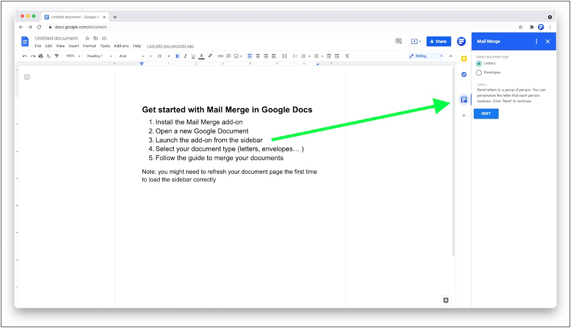Open the text color picker
Screen dimensions: 571x328
pyautogui.click(x=201, y=56)
